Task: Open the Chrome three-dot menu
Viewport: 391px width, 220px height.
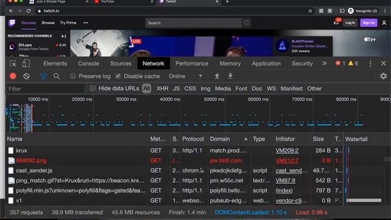Action: [x=385, y=11]
